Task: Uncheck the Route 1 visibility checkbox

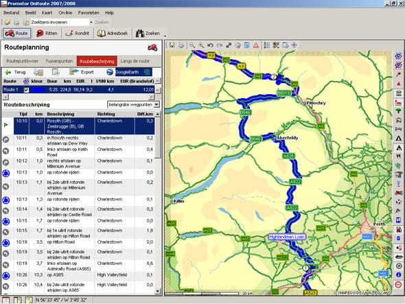Action: [x=26, y=90]
